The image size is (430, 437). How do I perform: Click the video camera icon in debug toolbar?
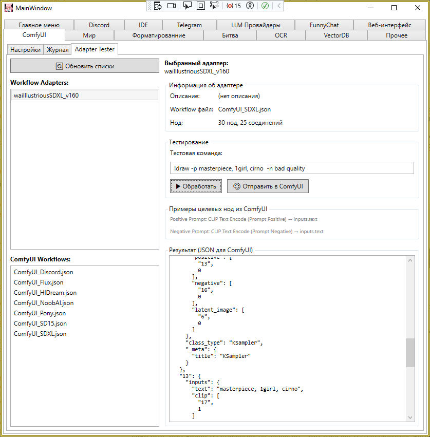coord(172,6)
